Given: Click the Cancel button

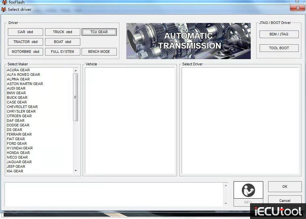Looking at the screenshot, I should [x=285, y=201].
